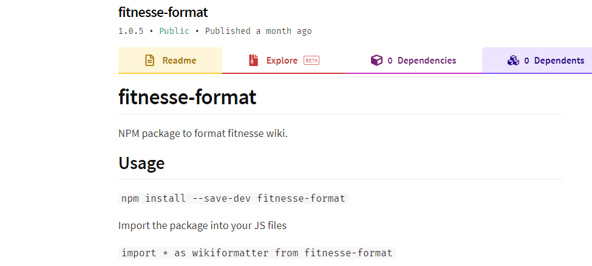Click the 'Published a month ago' text
Viewport: 592px width, 266px height.
pyautogui.click(x=258, y=31)
